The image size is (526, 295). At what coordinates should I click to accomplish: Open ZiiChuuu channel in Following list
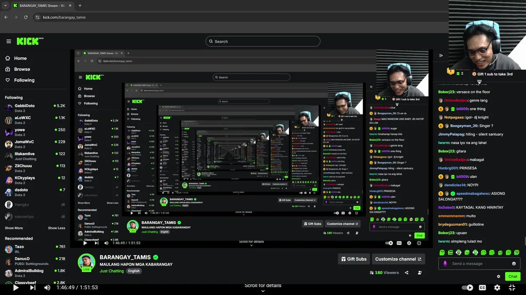(x=35, y=168)
